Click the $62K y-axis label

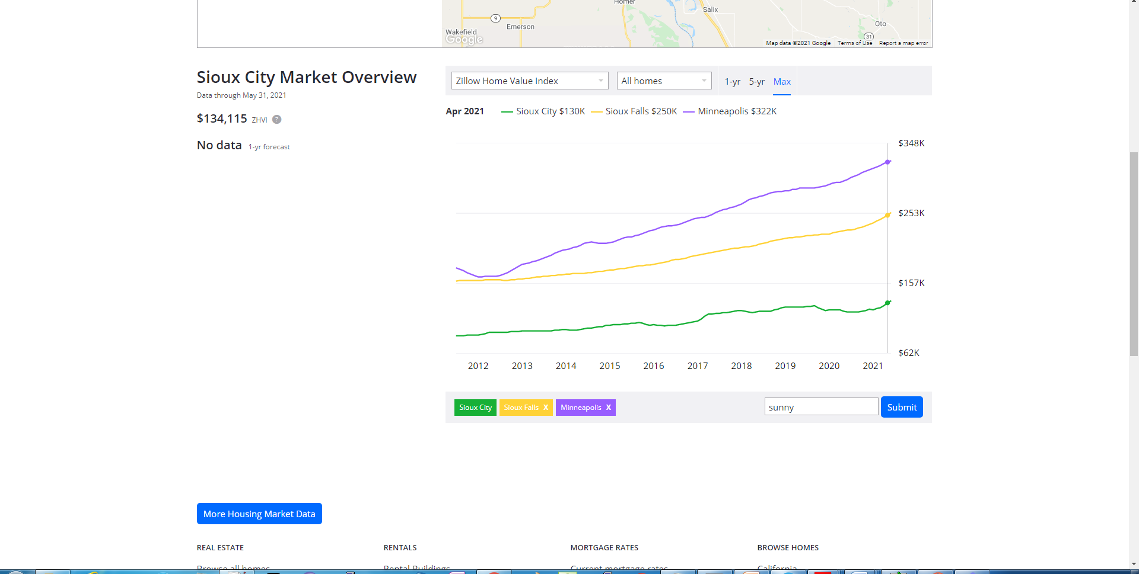click(x=909, y=353)
